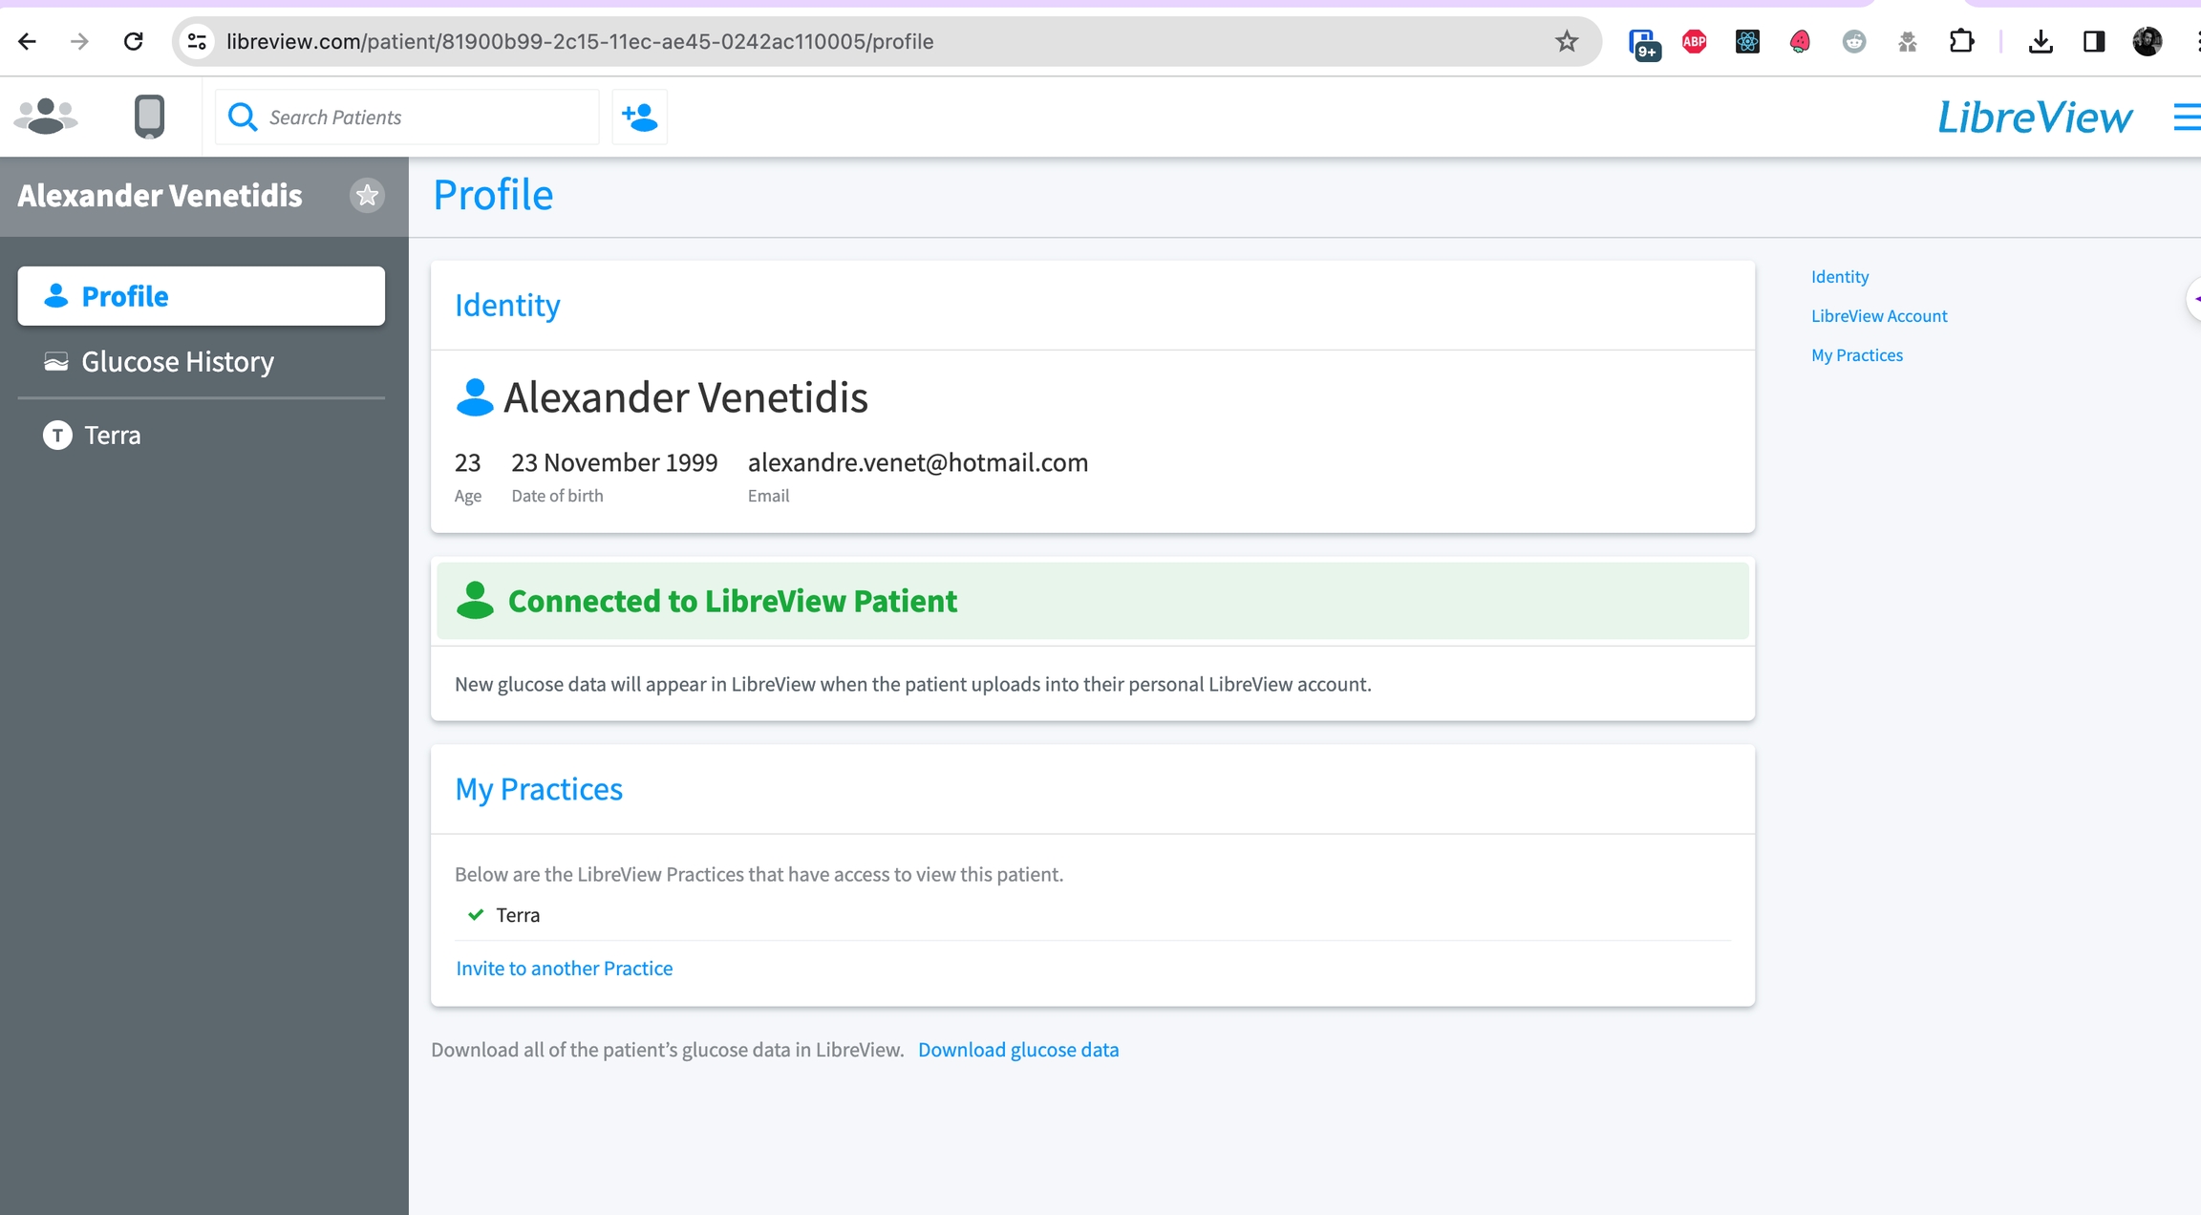Toggle favorite star for Alexander Venetidis

pyautogui.click(x=367, y=195)
